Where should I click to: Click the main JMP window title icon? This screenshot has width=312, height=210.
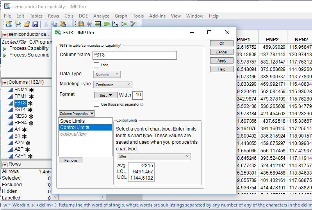coord(7,6)
